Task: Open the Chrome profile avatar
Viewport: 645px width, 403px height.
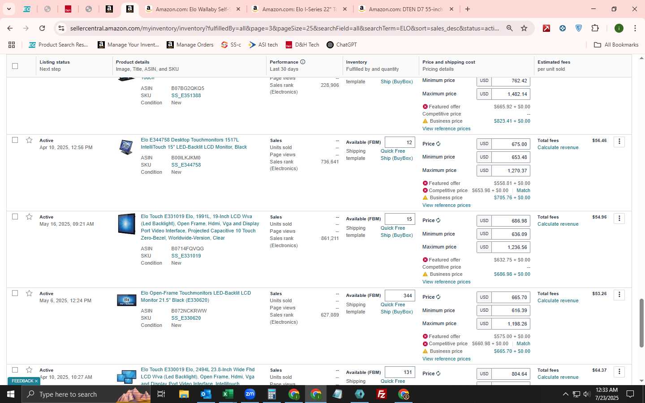Action: (619, 28)
